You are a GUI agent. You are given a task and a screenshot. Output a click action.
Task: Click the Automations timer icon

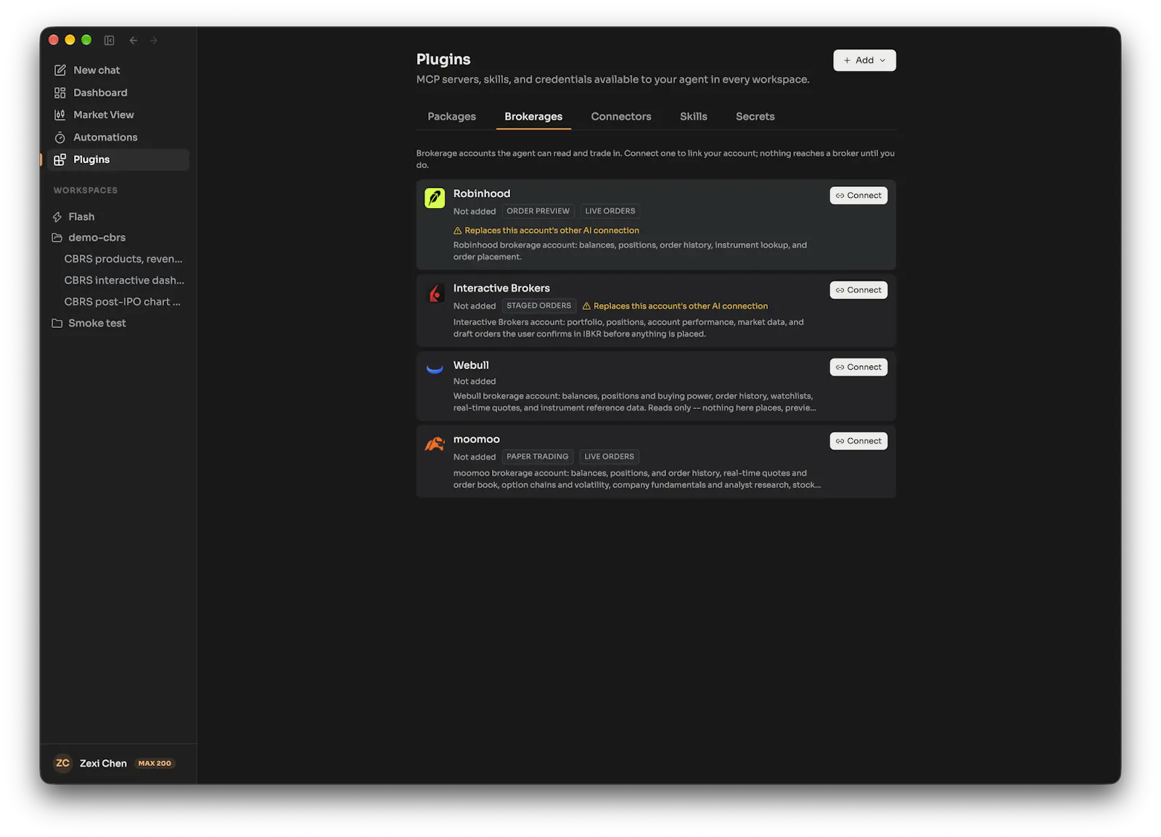[60, 137]
